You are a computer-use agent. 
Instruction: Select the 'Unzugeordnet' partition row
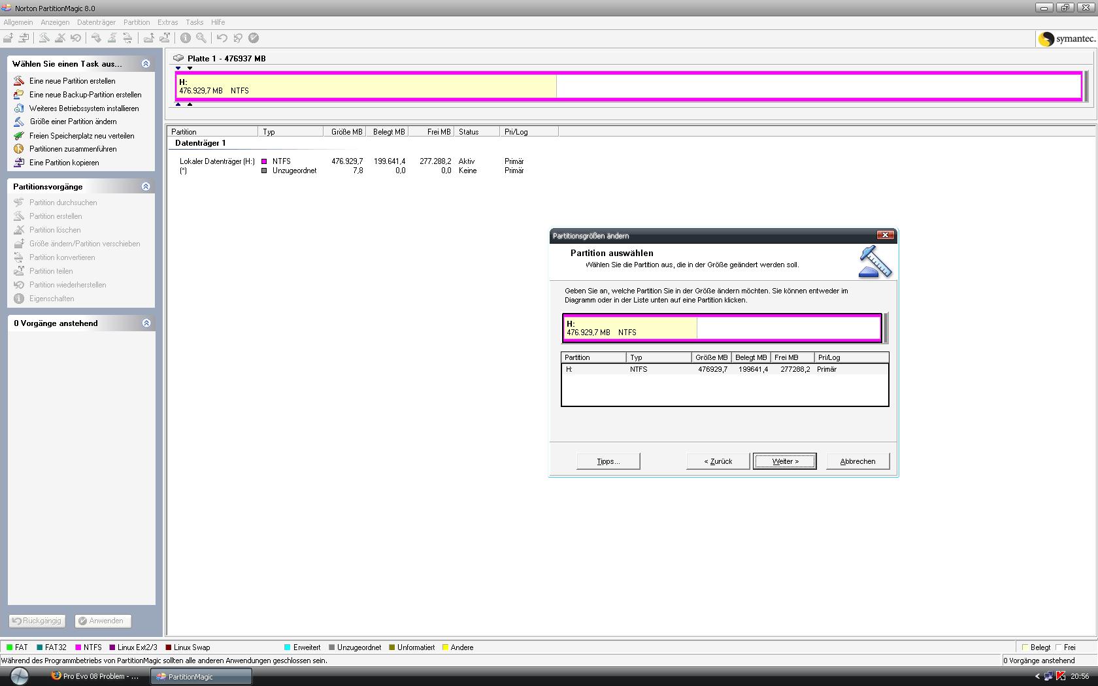tap(352, 171)
